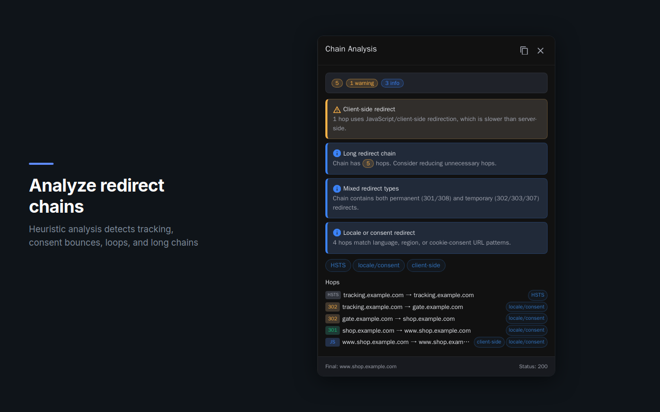Select the green 301 status badge
The width and height of the screenshot is (660, 412).
coord(333,330)
